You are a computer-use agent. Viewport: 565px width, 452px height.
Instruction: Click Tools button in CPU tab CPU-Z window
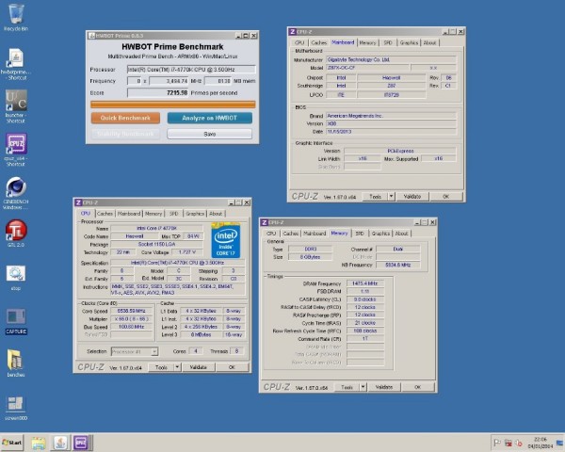[x=161, y=367]
